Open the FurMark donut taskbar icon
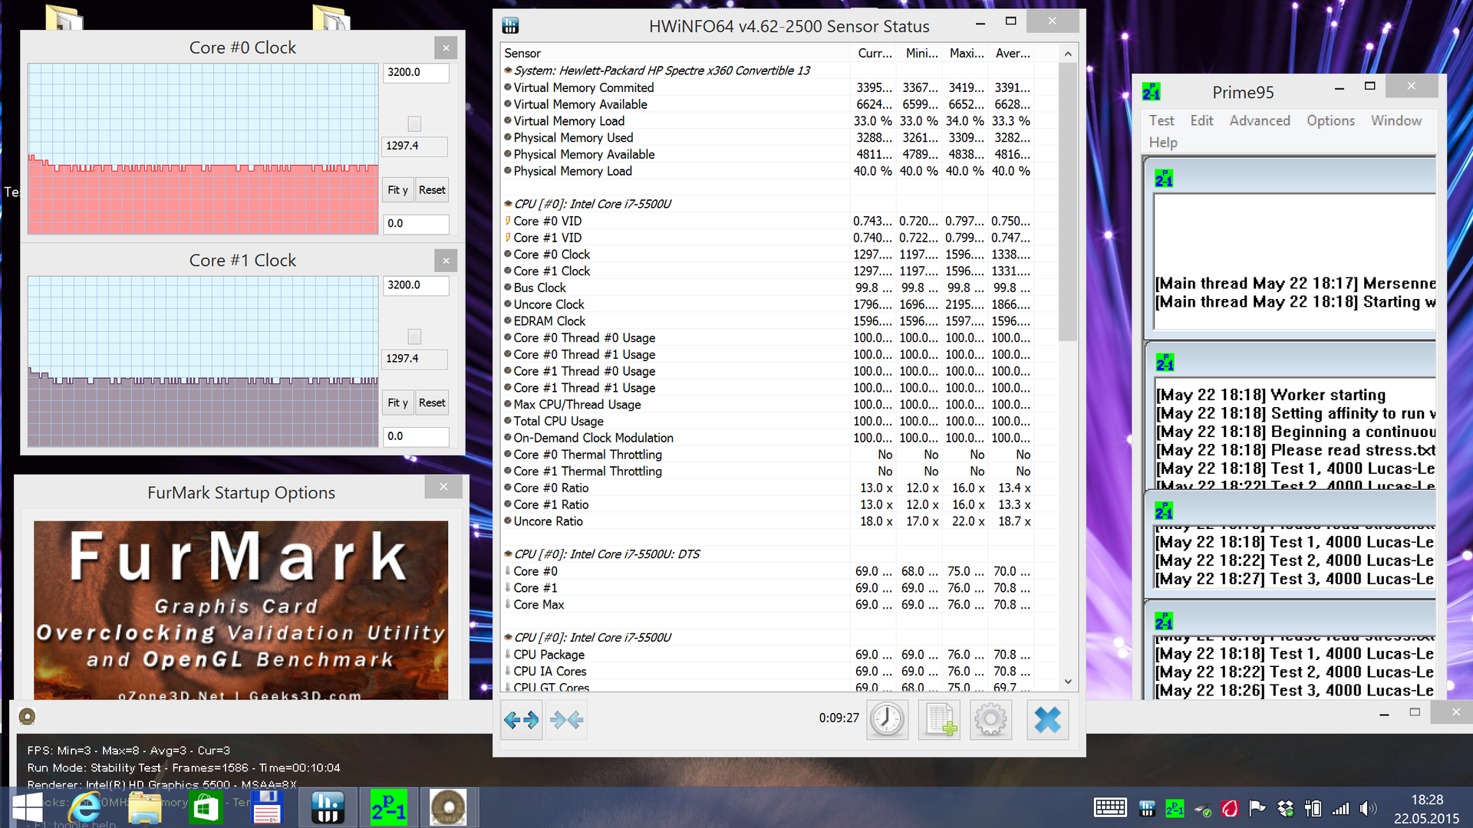1473x828 pixels. (x=448, y=807)
